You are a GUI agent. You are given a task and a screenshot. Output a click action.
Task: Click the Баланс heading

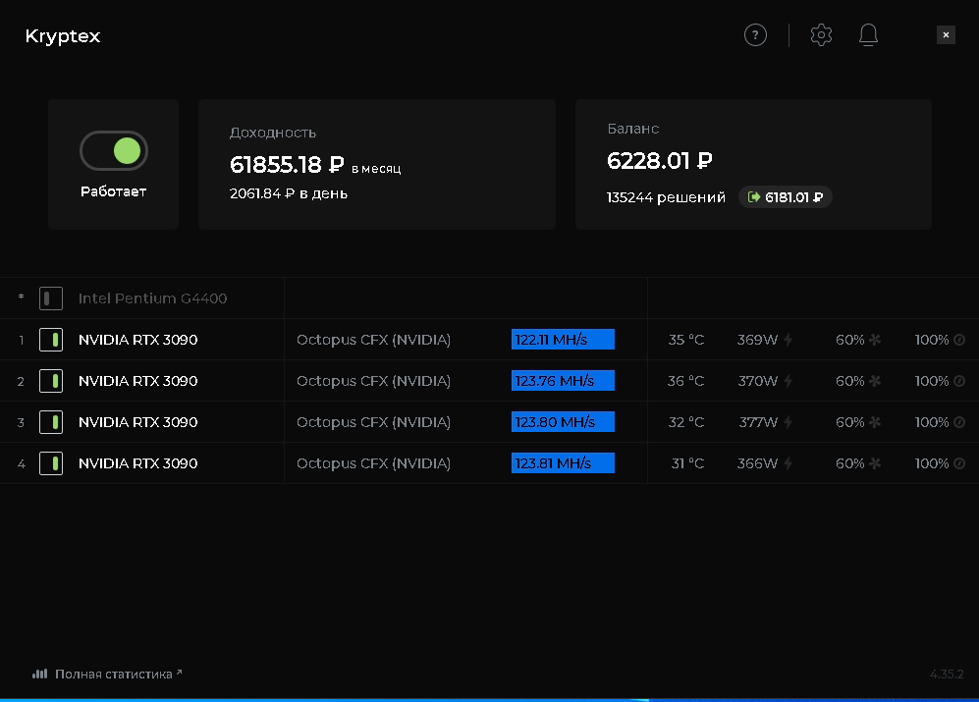point(633,129)
